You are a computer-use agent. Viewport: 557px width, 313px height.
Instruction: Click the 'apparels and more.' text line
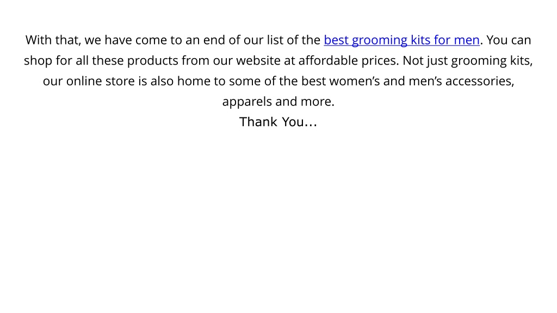point(278,102)
